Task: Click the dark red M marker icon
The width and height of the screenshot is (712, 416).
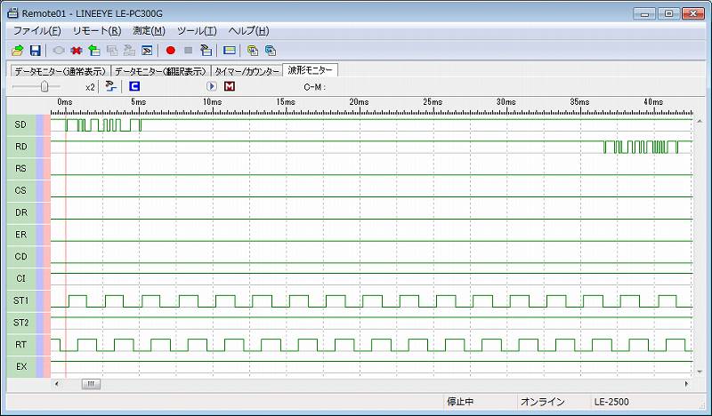Action: 230,86
